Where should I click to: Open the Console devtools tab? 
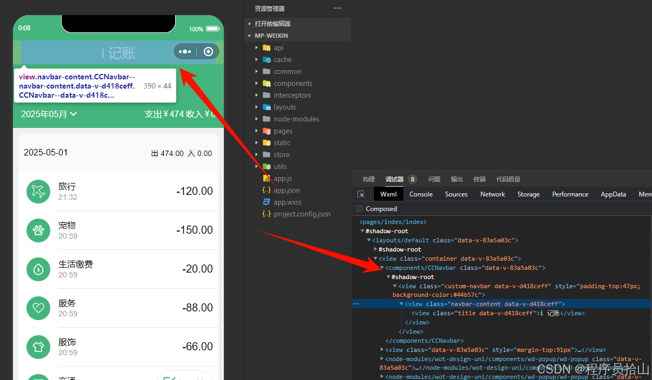click(x=421, y=194)
